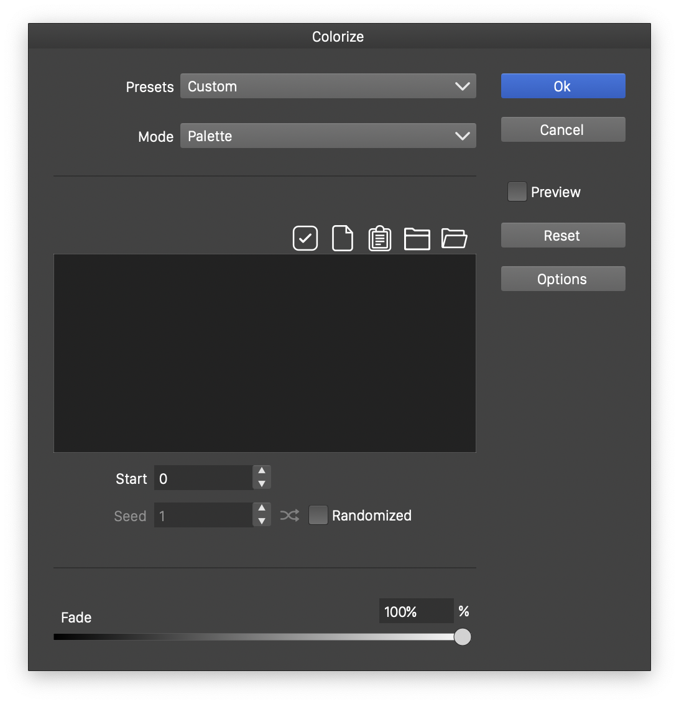Increase the Start value with up arrow
The width and height of the screenshot is (679, 704).
pyautogui.click(x=262, y=471)
